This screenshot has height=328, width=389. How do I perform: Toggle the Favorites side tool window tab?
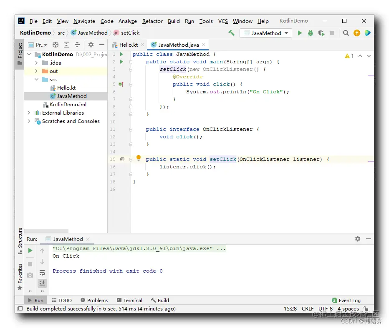[x=20, y=277]
